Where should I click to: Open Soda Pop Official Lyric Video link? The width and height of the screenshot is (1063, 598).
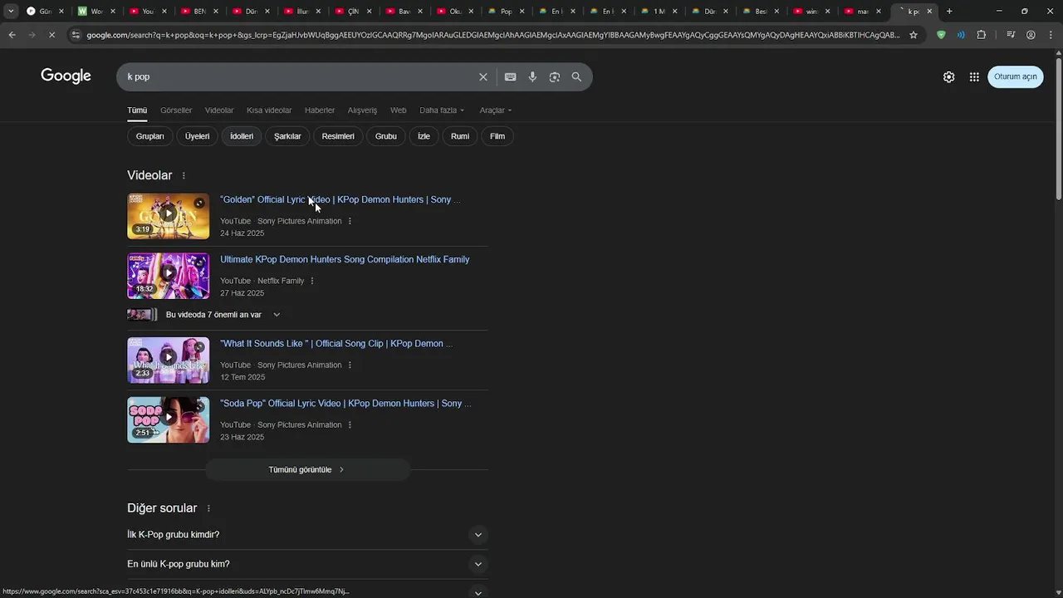click(345, 403)
